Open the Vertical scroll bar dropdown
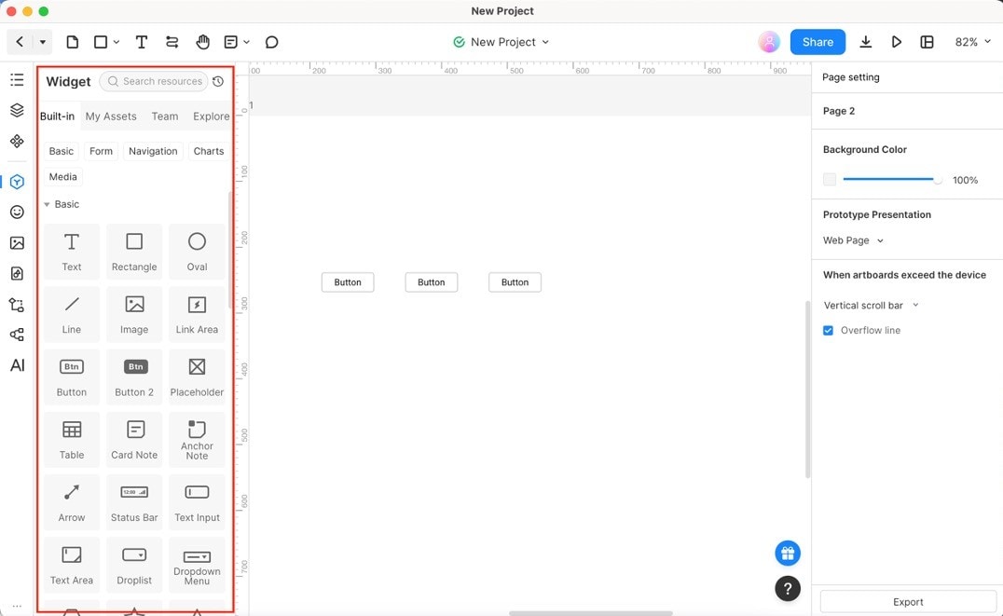This screenshot has height=616, width=1003. tap(872, 305)
